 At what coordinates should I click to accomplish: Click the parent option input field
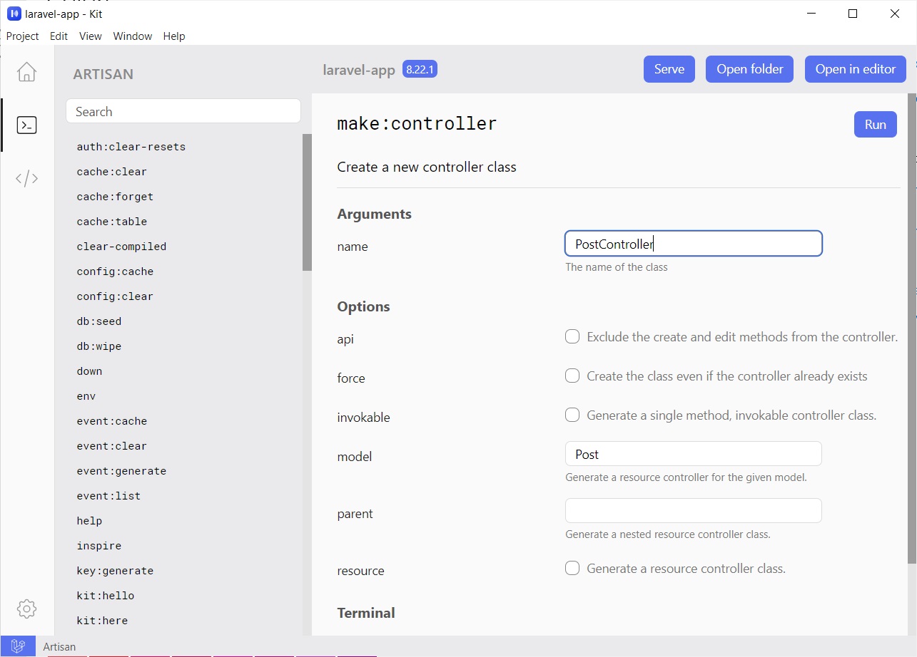(x=694, y=511)
